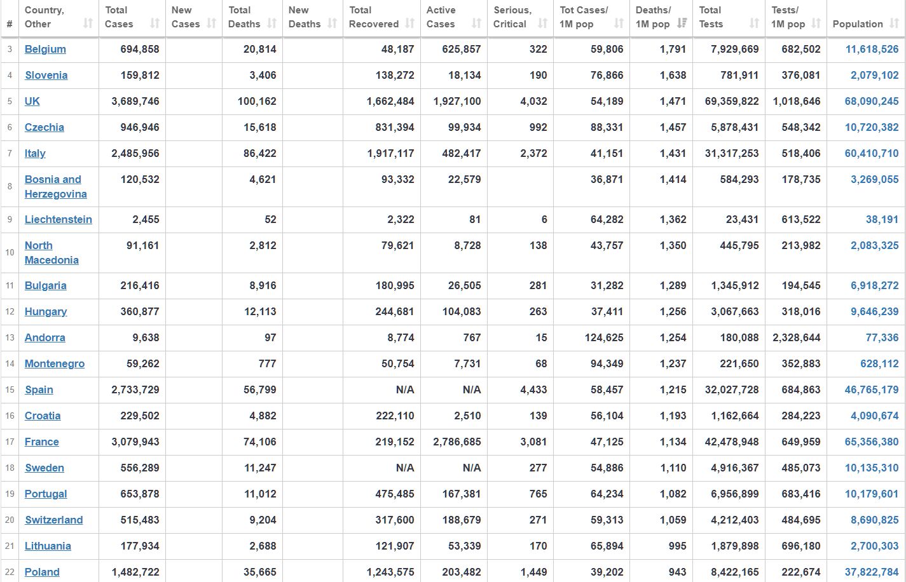Click France's population link 65,356,380
The height and width of the screenshot is (582, 906).
tap(871, 442)
